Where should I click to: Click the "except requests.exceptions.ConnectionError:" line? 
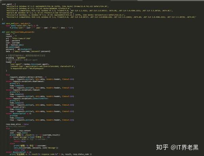pos(27,98)
